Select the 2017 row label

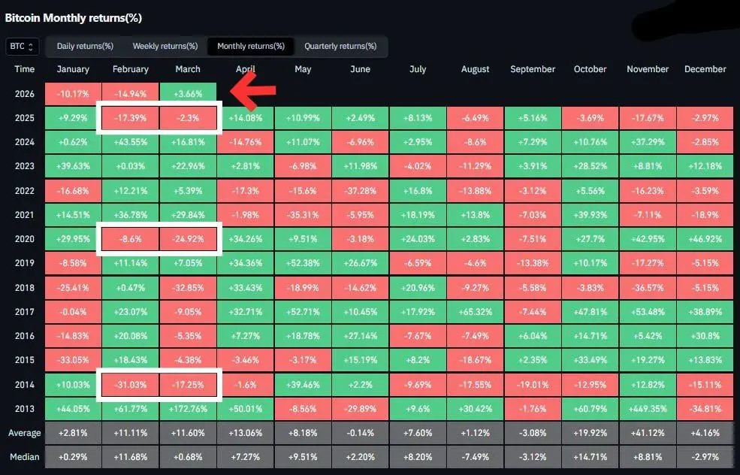click(x=25, y=312)
